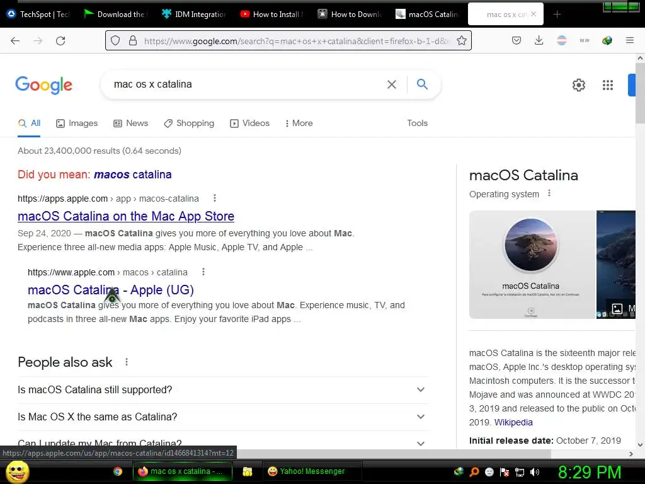The width and height of the screenshot is (645, 484).
Task: Switch to the Download the browser tab
Action: coord(115,14)
